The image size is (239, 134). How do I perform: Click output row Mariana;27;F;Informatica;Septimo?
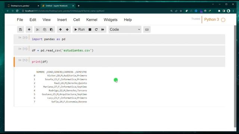(x=65, y=87)
